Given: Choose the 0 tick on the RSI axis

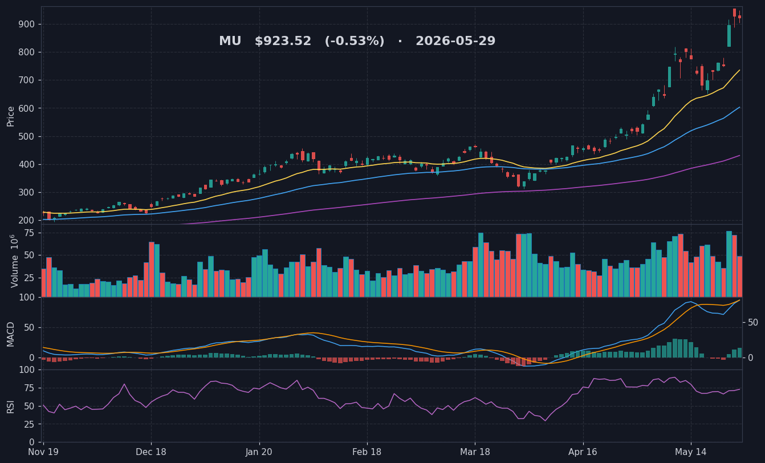Looking at the screenshot, I should pyautogui.click(x=32, y=442).
